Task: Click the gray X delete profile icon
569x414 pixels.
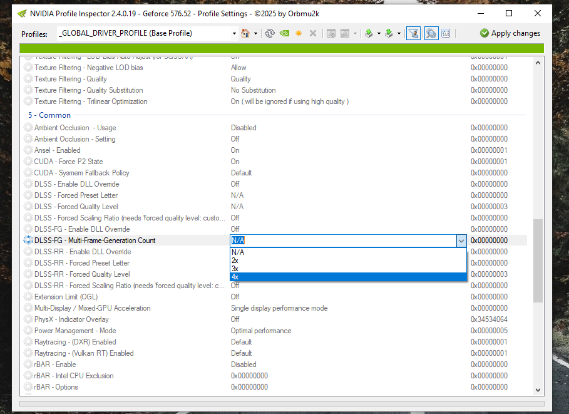Action: click(x=313, y=33)
